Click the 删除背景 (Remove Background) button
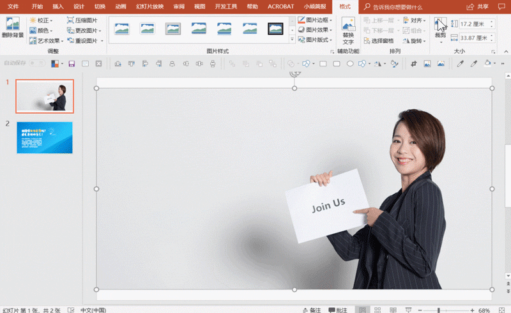Viewport: 511px width, 313px height. pyautogui.click(x=13, y=27)
